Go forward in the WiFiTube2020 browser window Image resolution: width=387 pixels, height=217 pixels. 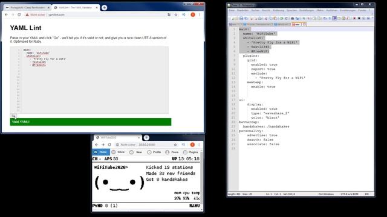103,145
